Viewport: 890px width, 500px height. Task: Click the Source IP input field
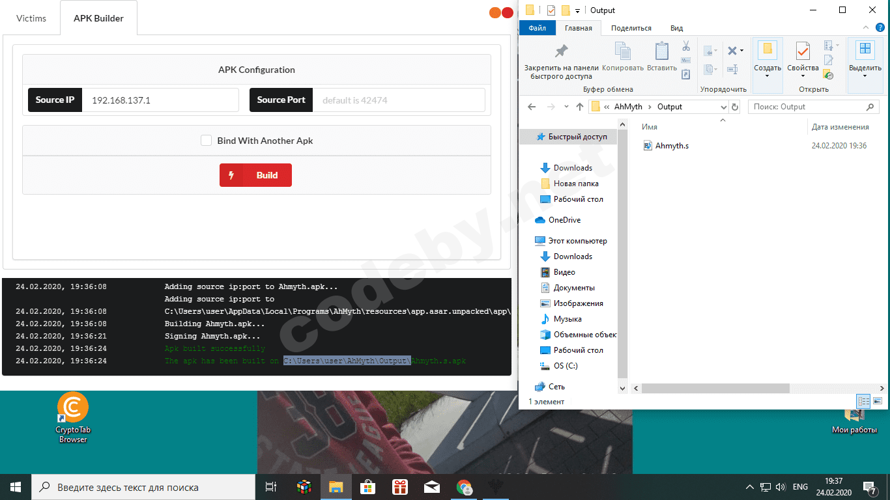(x=160, y=100)
